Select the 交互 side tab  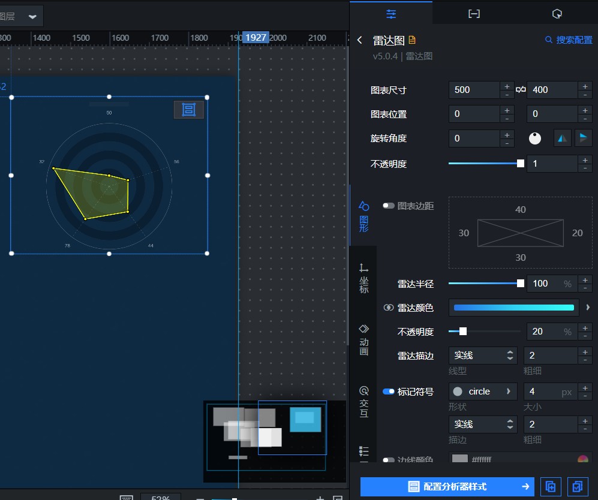(x=364, y=401)
